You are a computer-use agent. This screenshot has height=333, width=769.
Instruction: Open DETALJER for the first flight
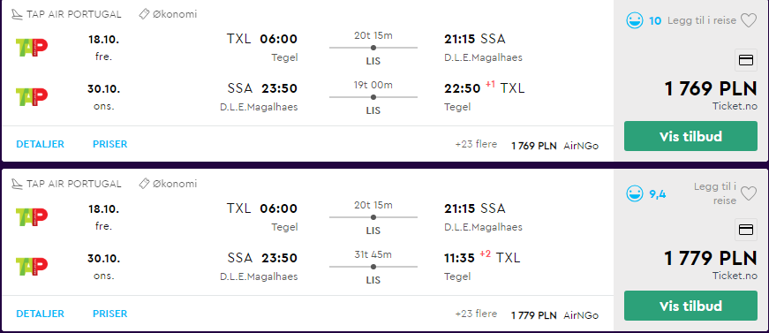pyautogui.click(x=41, y=144)
